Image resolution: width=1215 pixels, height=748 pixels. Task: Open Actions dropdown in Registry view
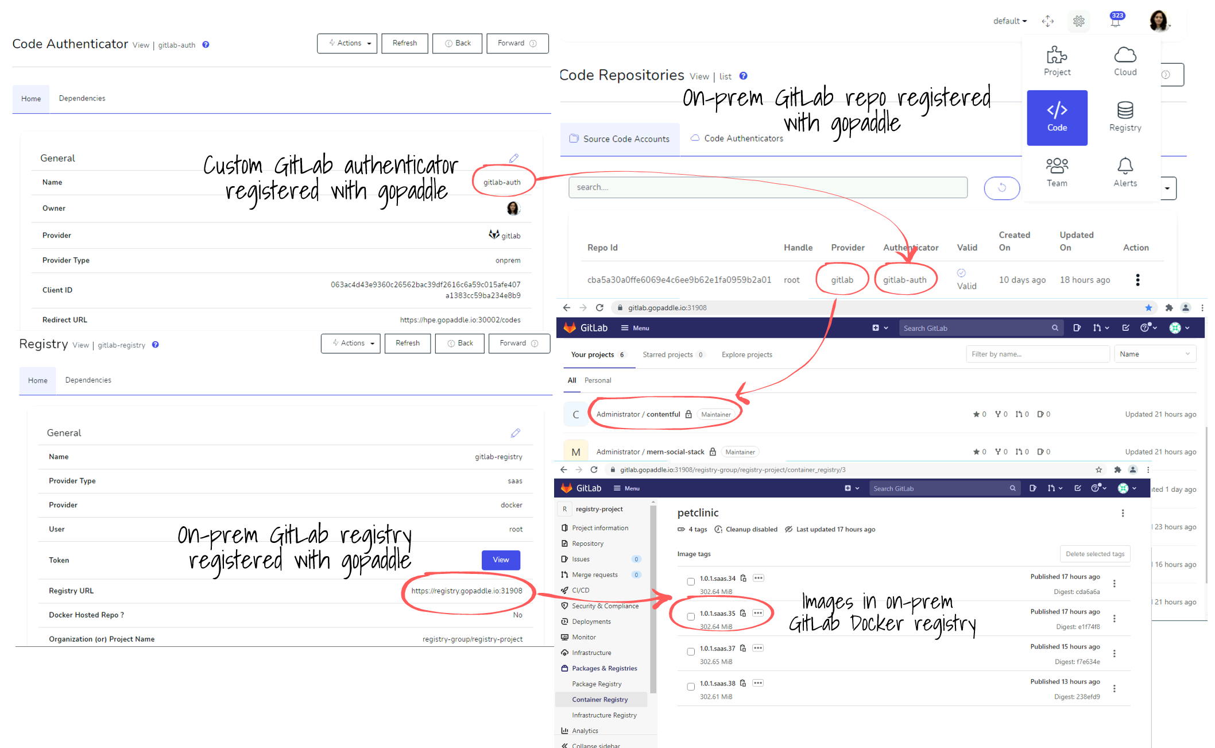click(x=350, y=343)
